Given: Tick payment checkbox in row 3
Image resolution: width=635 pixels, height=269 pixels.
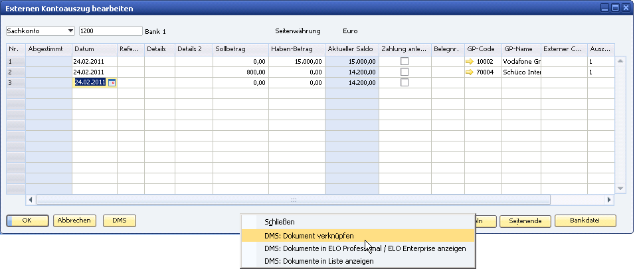Looking at the screenshot, I should [x=404, y=82].
